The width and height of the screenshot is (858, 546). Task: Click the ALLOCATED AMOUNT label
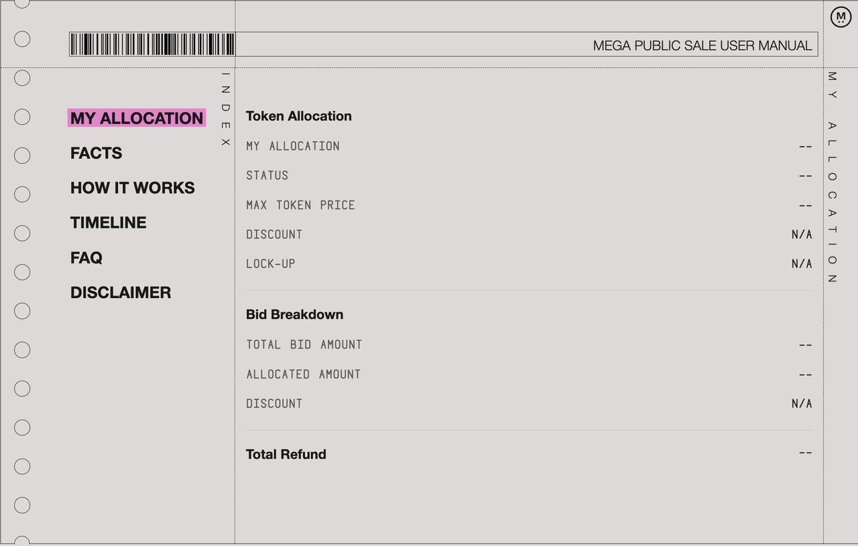[x=303, y=374]
